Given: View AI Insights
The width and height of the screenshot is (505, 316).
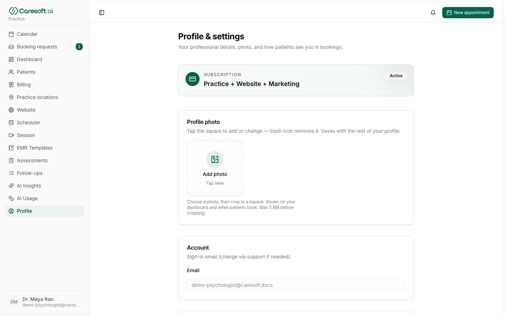Looking at the screenshot, I should tap(45, 186).
